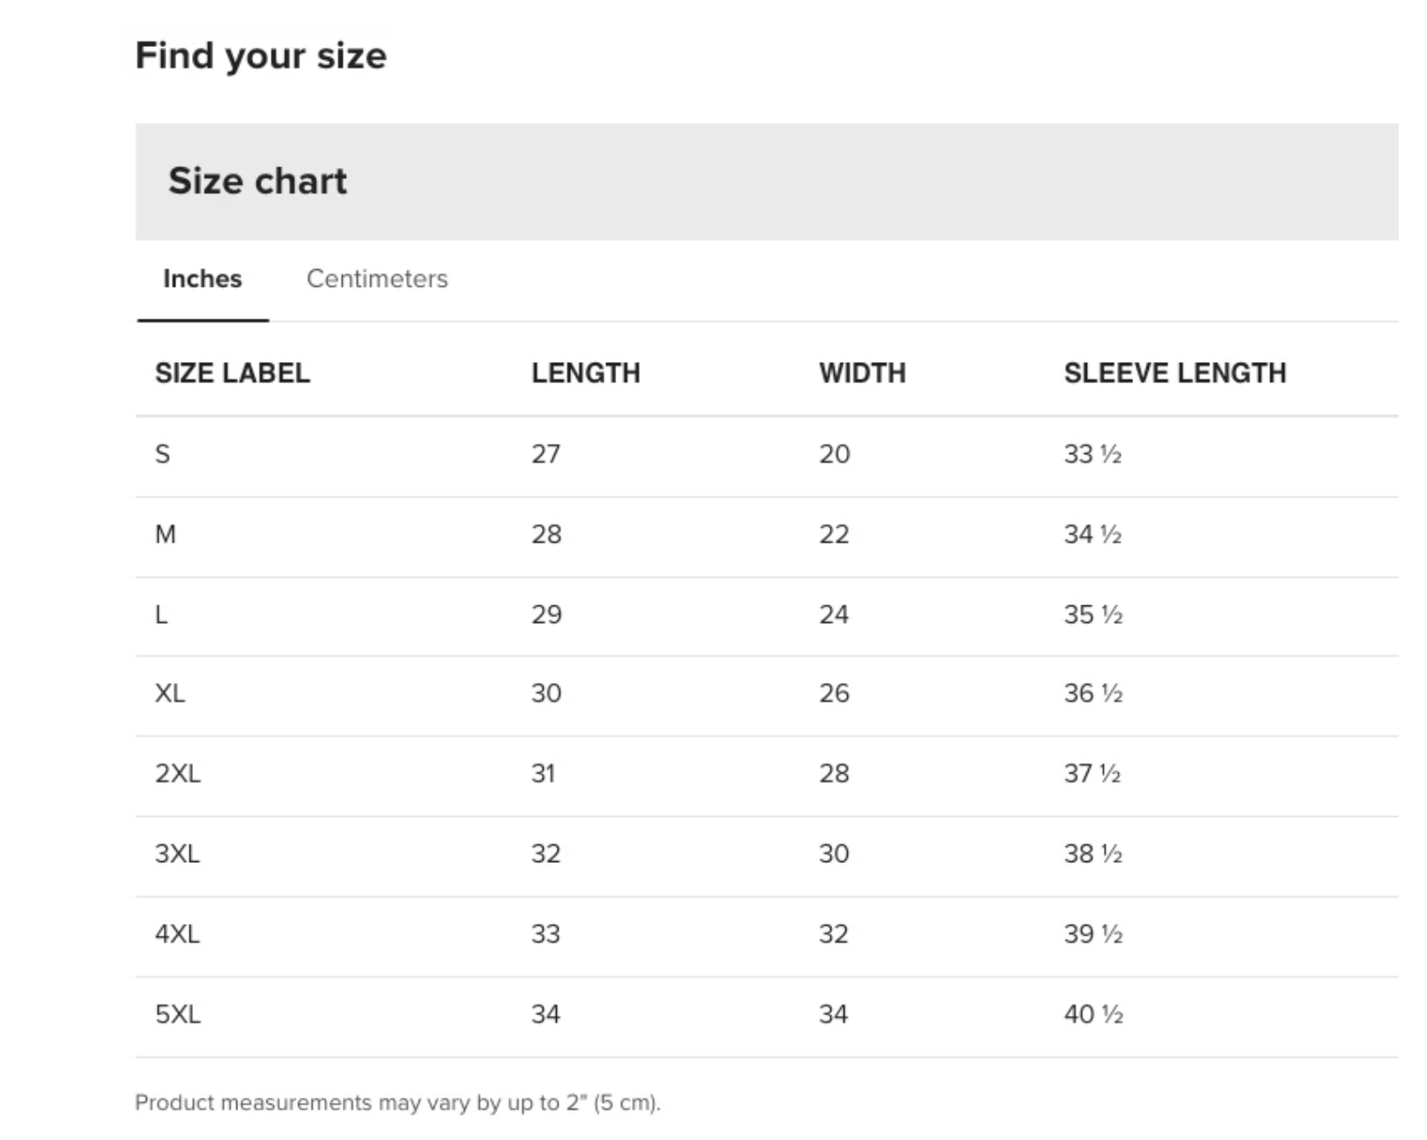Select the Inches tab

pos(203,279)
